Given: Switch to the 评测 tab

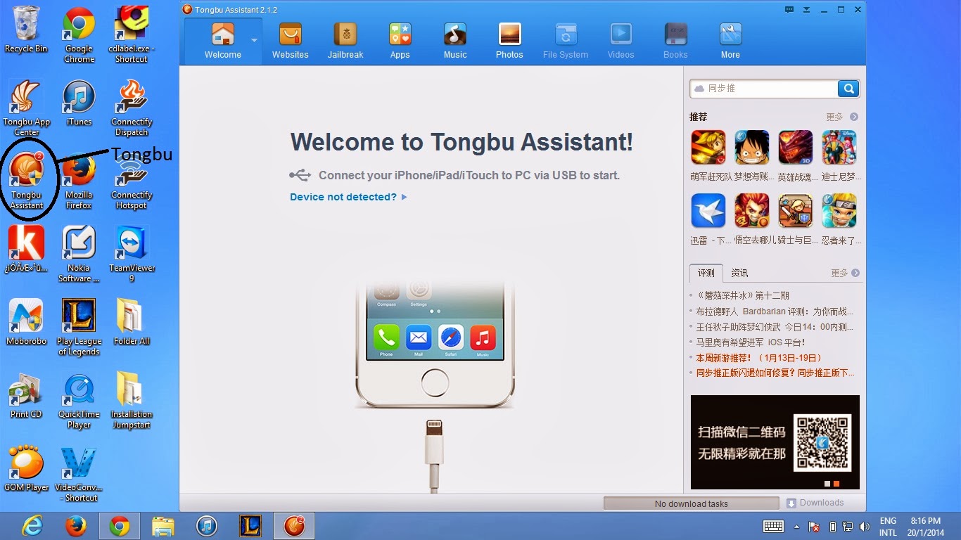Looking at the screenshot, I should point(706,273).
